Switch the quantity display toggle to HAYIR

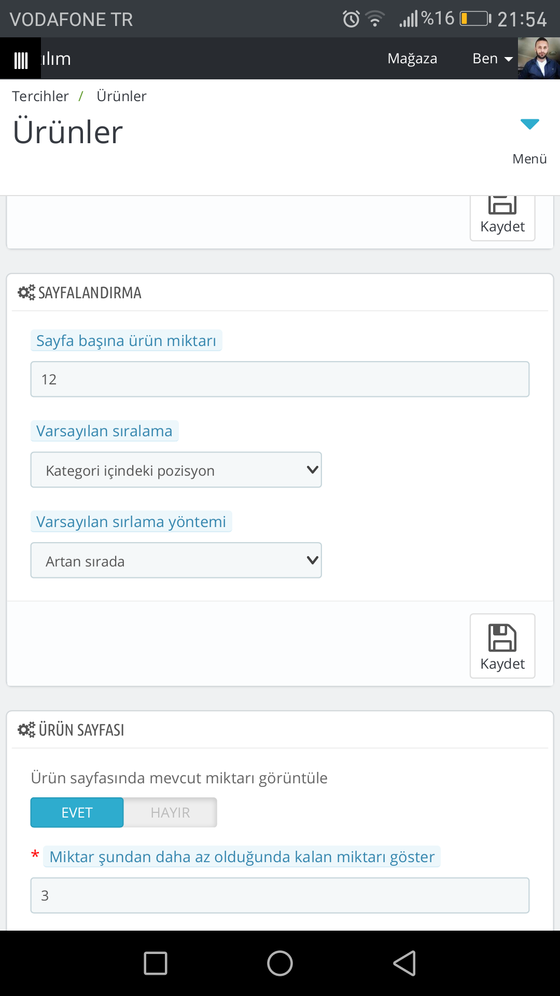(x=170, y=812)
